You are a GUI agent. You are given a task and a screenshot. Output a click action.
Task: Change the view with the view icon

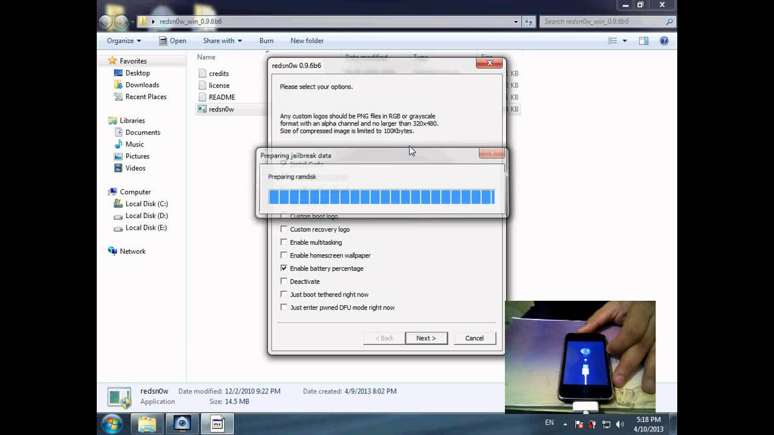point(613,41)
